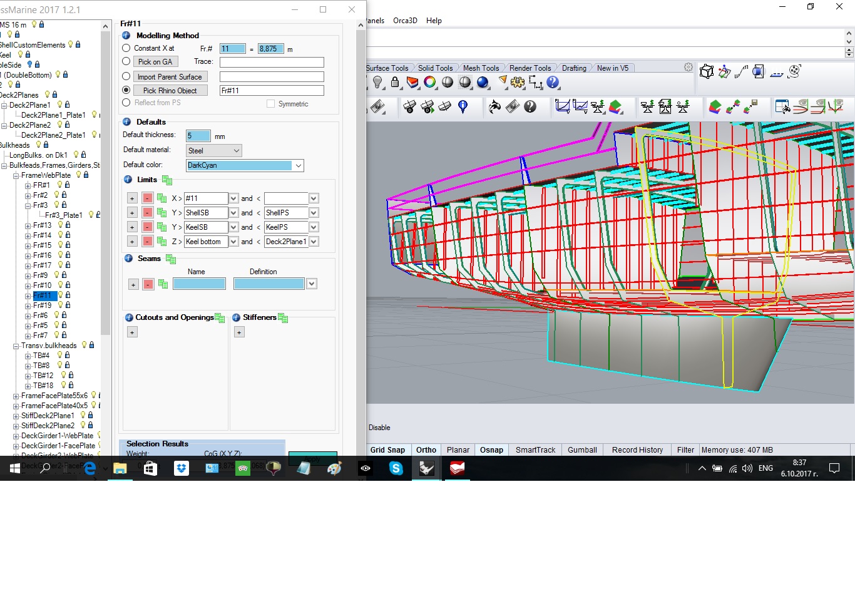This screenshot has width=855, height=601.
Task: Click the light bulb icon in render toolbar
Action: [x=377, y=83]
